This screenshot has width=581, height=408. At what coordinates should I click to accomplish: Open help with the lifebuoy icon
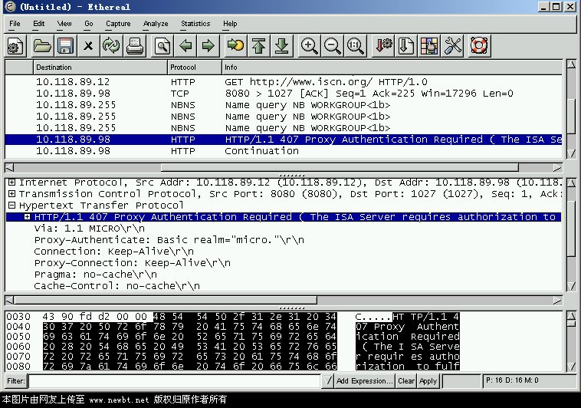(479, 46)
